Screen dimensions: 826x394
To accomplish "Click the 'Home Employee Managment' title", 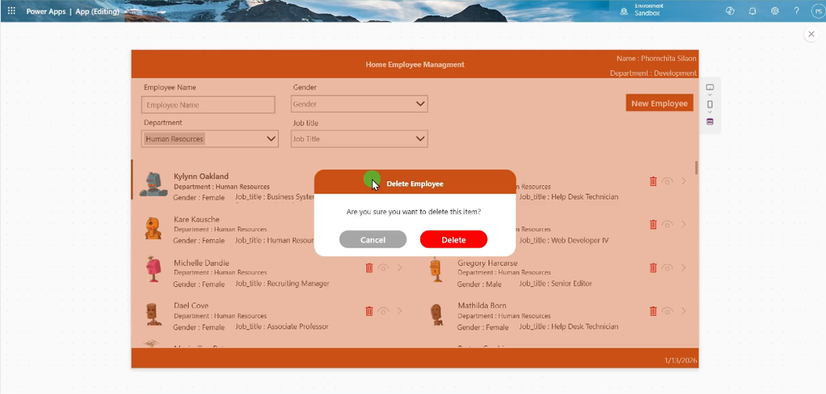I will [415, 64].
